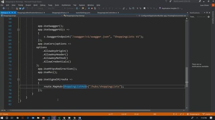Click the horizontal scrollbar in the editor
The height and width of the screenshot is (120, 215).
[81, 110]
